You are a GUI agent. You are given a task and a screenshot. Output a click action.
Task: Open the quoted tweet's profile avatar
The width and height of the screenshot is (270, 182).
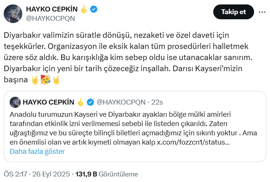click(x=15, y=102)
